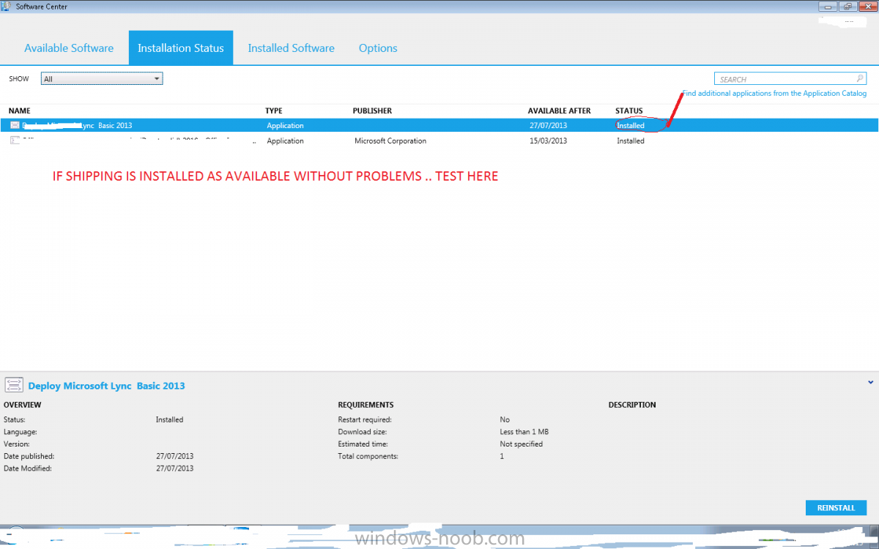Click the icon of the Microsoft Corporation row
Screen dimensions: 879x549
[x=15, y=141]
